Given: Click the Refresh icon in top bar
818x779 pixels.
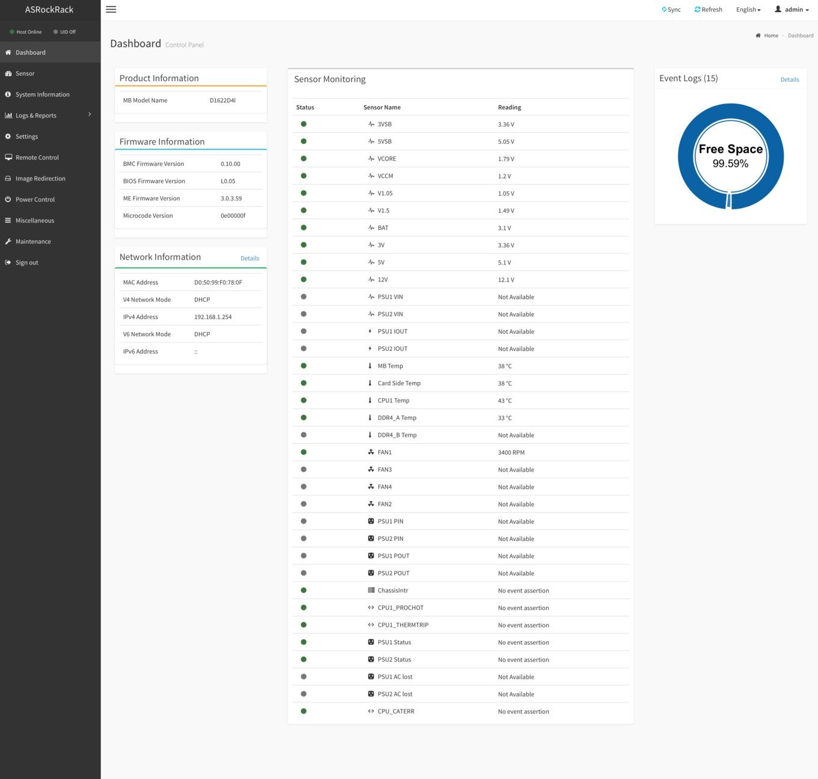Looking at the screenshot, I should tap(698, 10).
